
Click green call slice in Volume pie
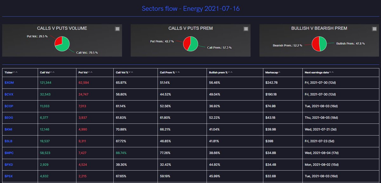click(64, 45)
